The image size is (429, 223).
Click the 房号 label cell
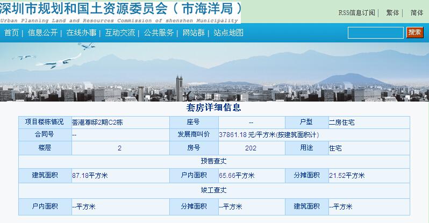[x=194, y=148]
